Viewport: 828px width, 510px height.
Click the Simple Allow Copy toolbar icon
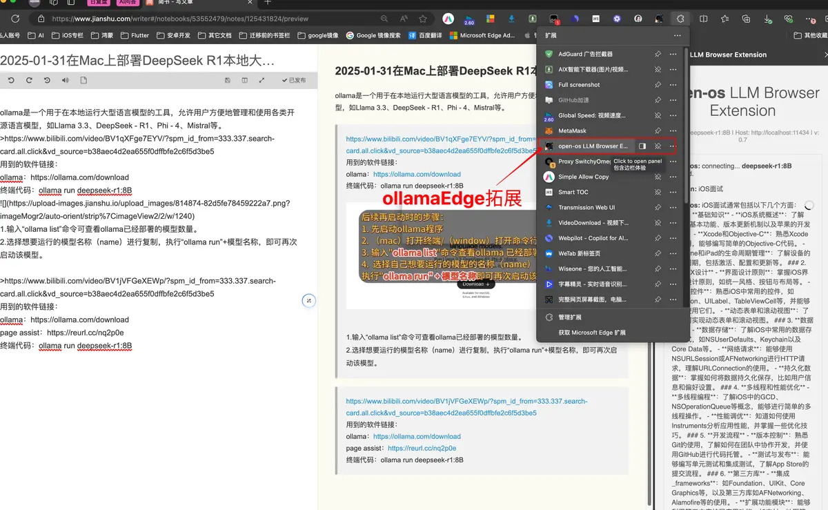448,19
